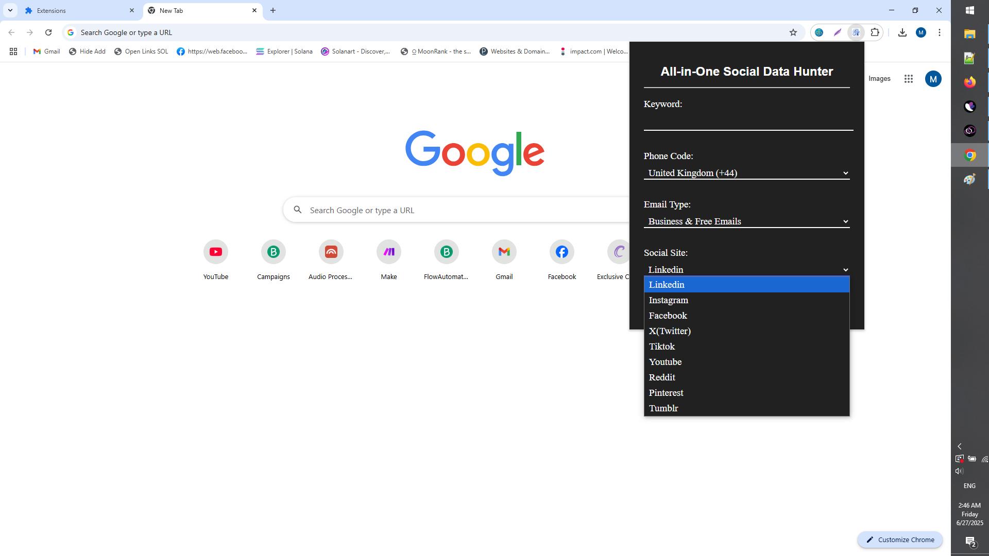Select Instagram from Social Site list
Screen dimensions: 989x556
point(668,300)
